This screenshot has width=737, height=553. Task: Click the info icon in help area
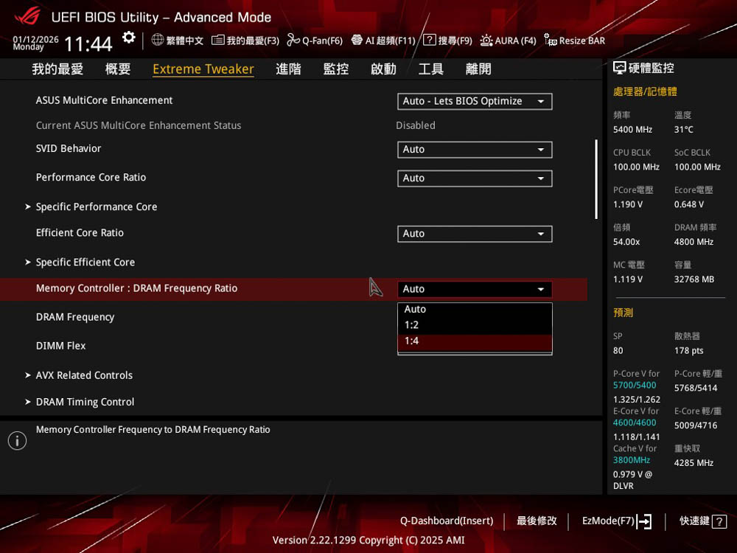pos(17,441)
